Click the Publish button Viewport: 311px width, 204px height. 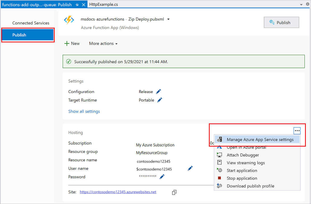tap(281, 22)
